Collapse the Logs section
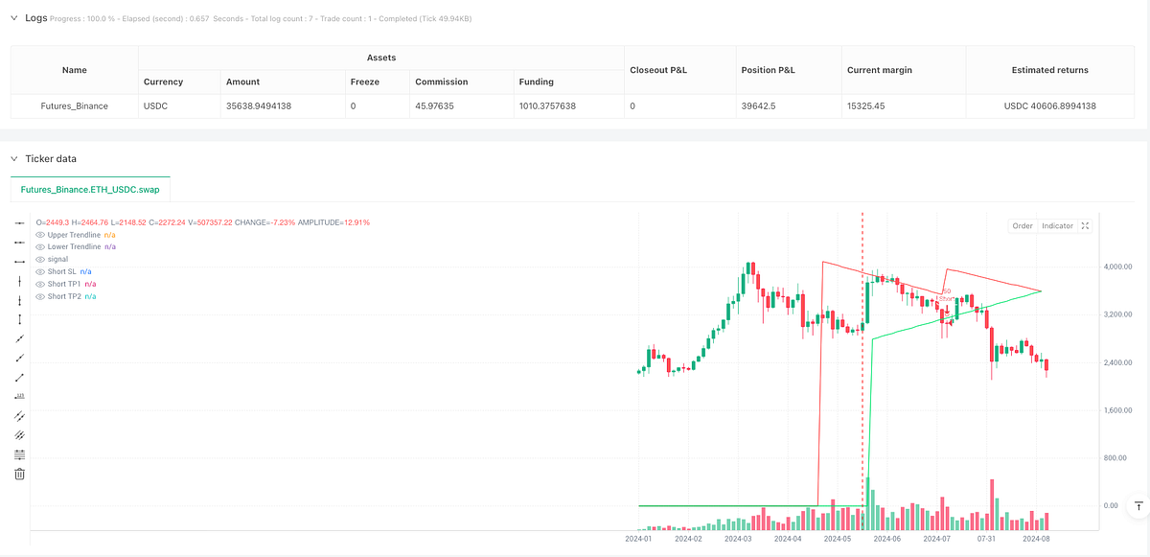Image resolution: width=1150 pixels, height=557 pixels. (x=13, y=17)
